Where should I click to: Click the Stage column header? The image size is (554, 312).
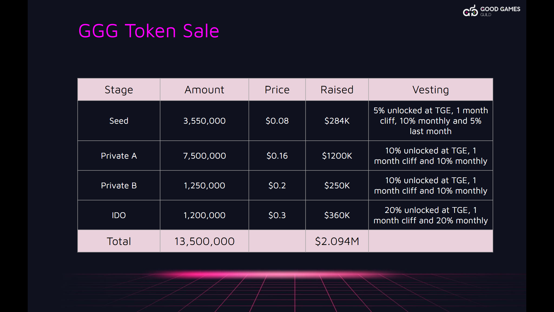(x=119, y=90)
